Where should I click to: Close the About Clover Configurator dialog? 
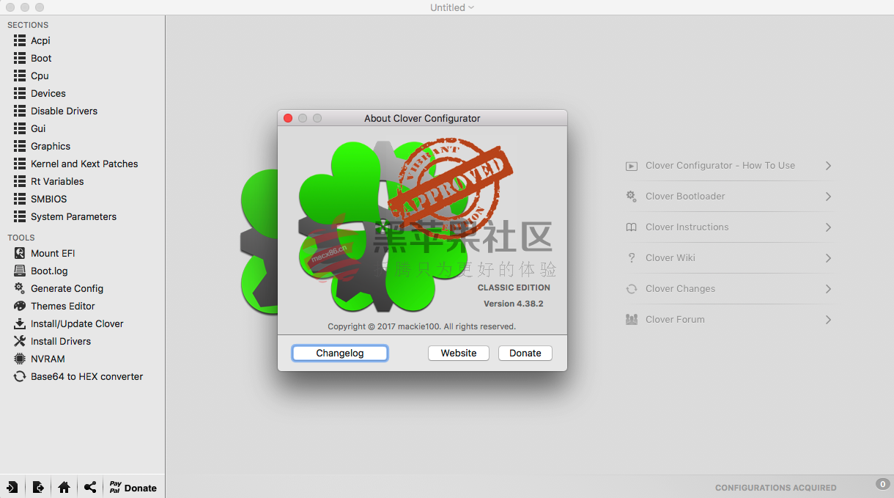tap(288, 118)
